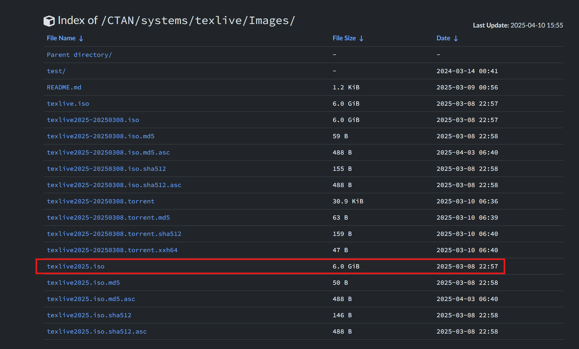
Task: Sort listing by File Size header
Action: (344, 38)
